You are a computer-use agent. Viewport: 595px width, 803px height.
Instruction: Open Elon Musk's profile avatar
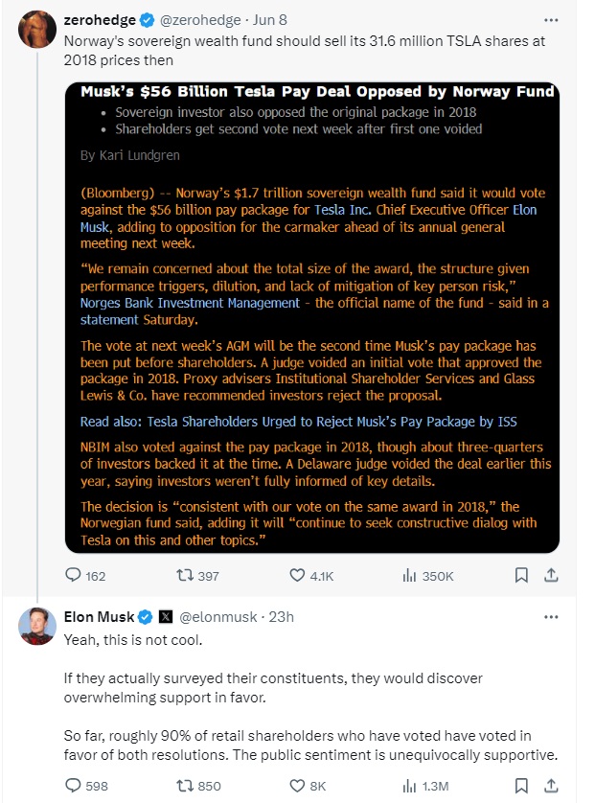click(36, 627)
